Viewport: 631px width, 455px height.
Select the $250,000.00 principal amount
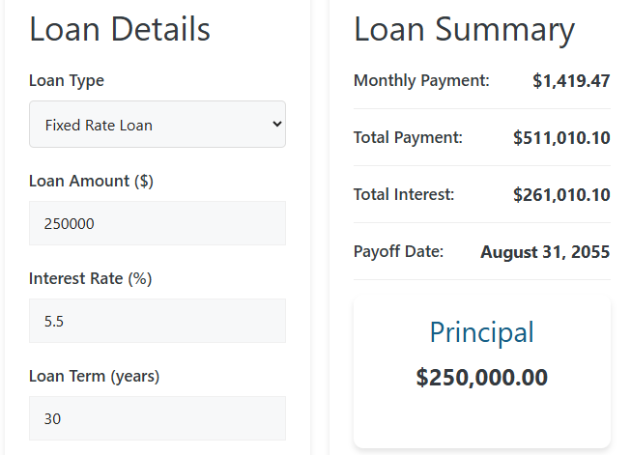click(481, 378)
